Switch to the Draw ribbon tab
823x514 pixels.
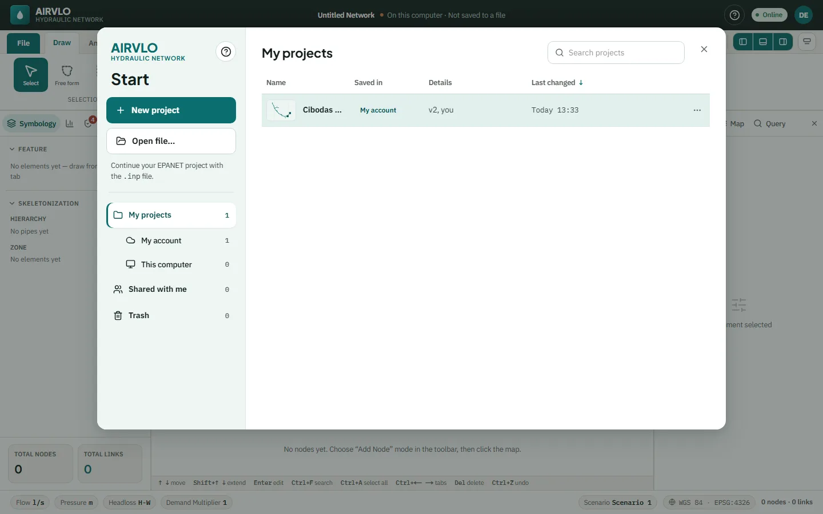(x=62, y=43)
